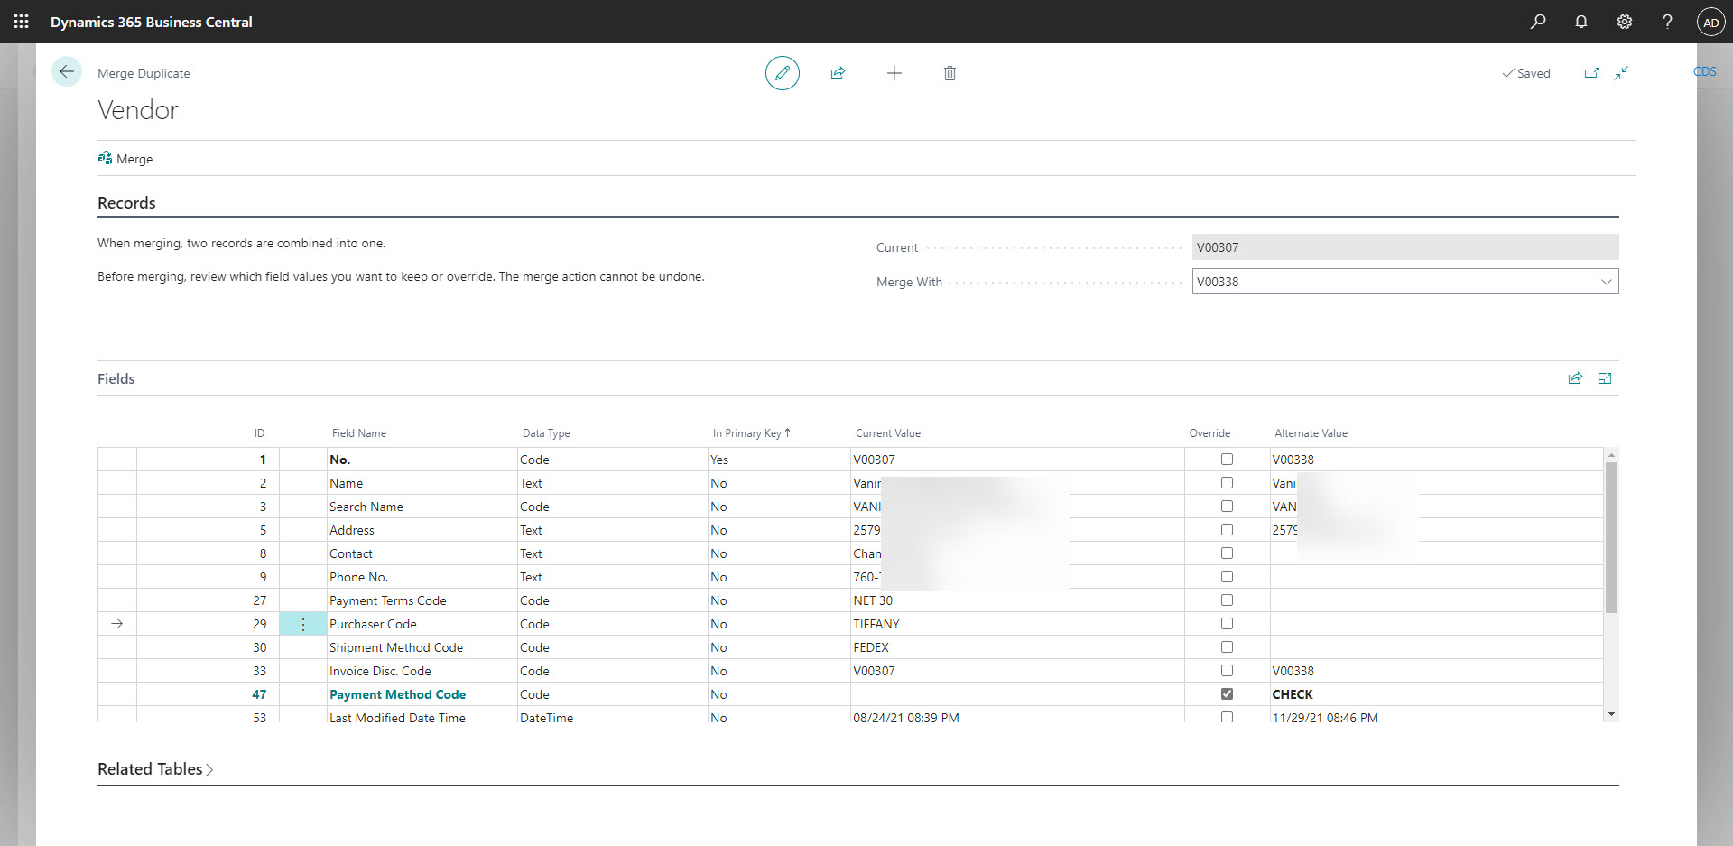Viewport: 1733px width, 846px height.
Task: Expand the Related Tables section
Action: click(155, 769)
